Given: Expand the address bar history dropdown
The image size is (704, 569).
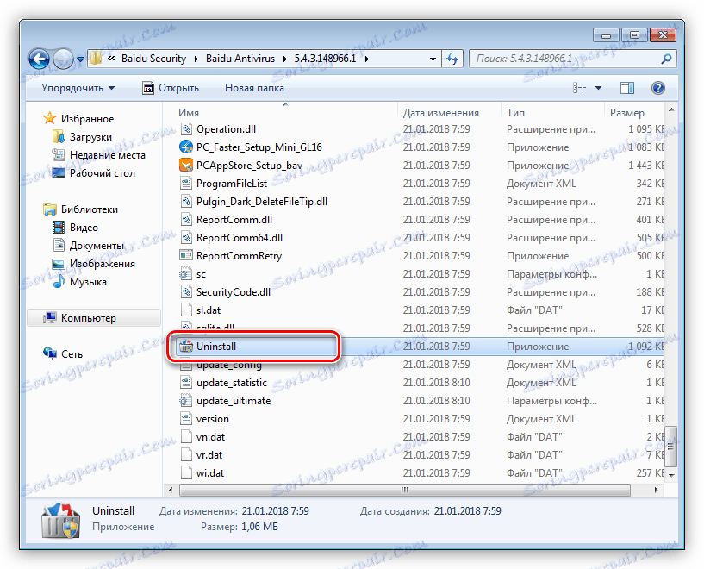Looking at the screenshot, I should click(x=433, y=59).
